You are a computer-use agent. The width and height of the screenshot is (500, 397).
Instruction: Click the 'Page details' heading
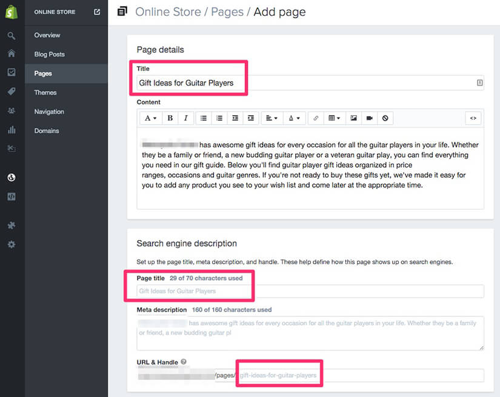[161, 50]
